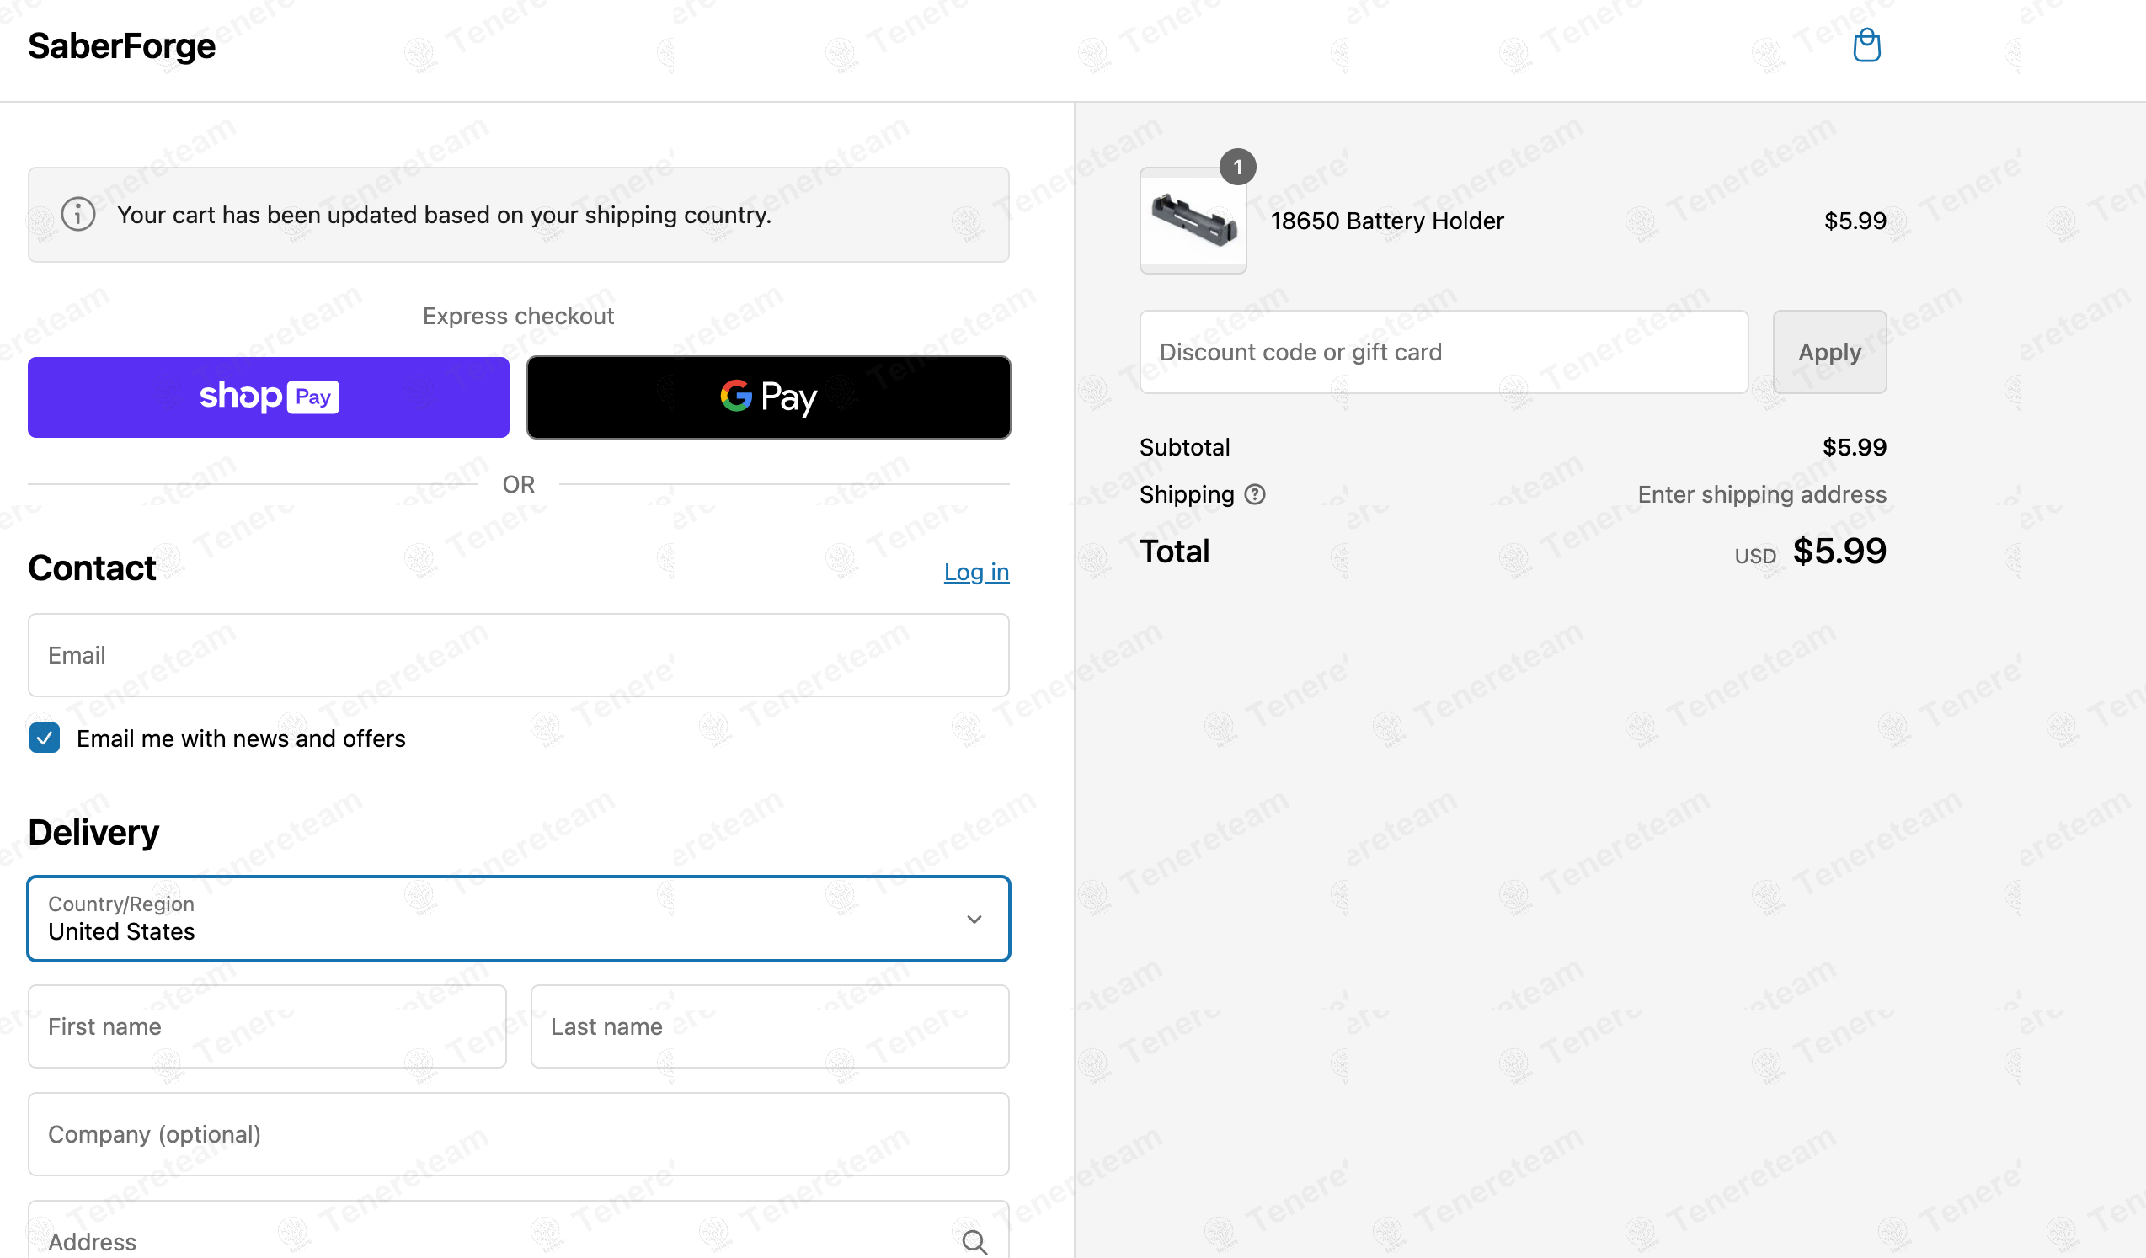
Task: Focus the Company (optional) field
Action: [x=519, y=1134]
